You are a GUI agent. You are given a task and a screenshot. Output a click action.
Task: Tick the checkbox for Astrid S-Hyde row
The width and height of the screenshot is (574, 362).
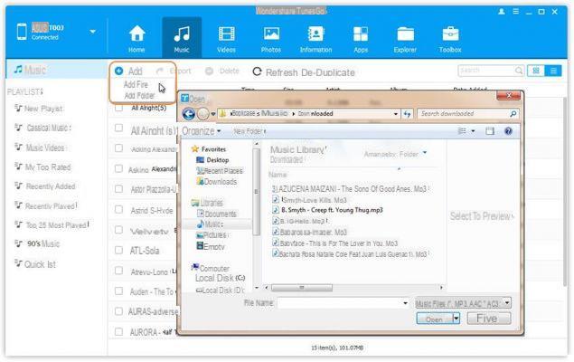[x=118, y=209]
